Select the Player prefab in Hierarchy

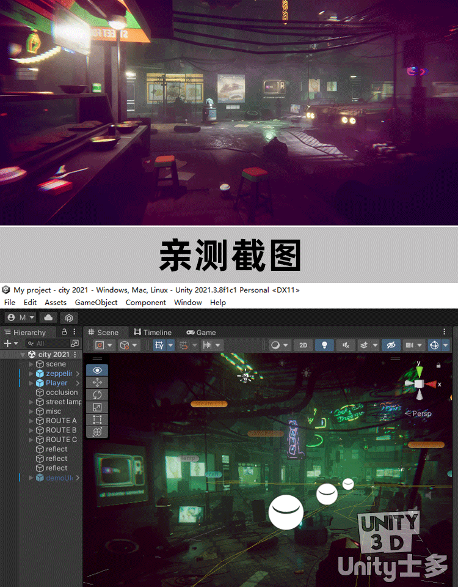click(56, 383)
